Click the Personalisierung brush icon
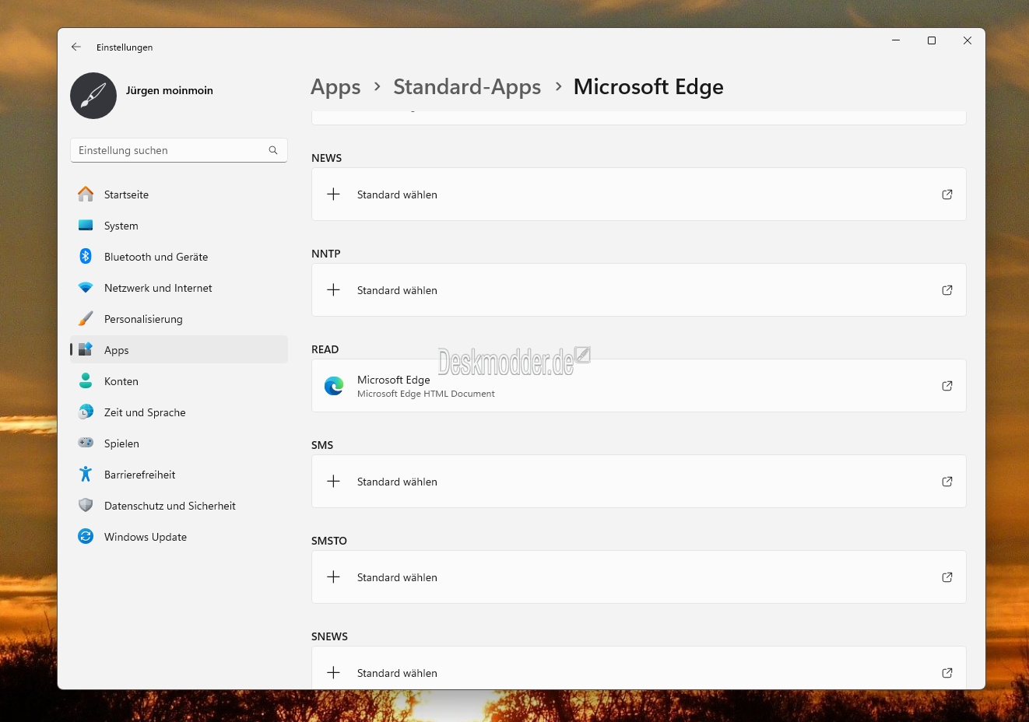The height and width of the screenshot is (722, 1029). click(86, 319)
